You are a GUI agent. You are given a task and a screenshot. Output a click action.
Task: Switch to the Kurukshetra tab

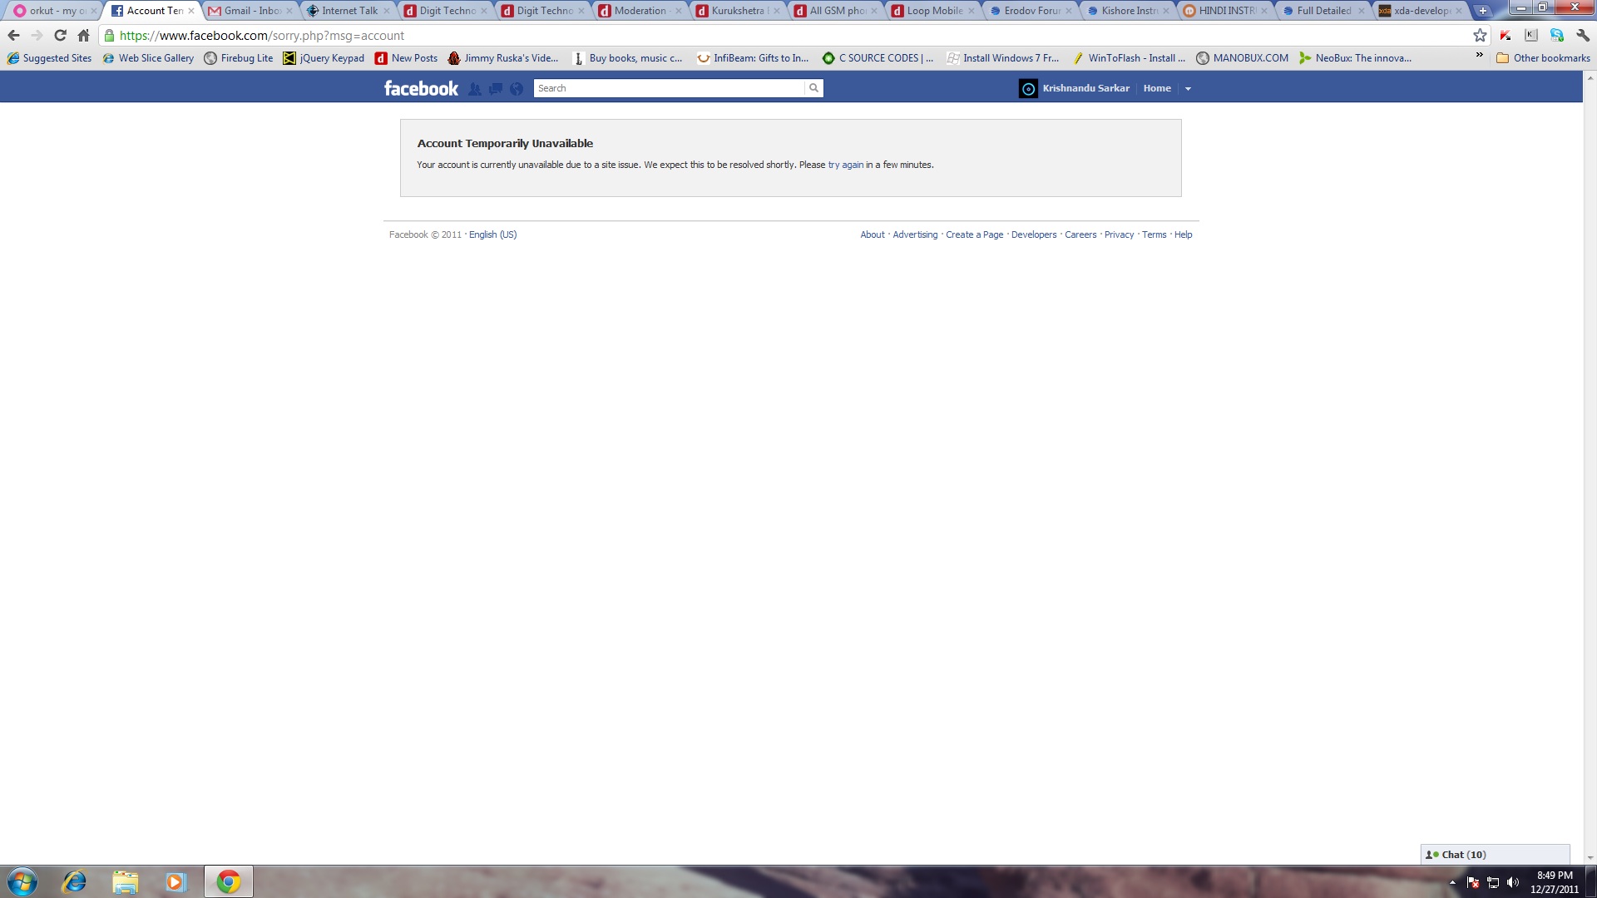(x=736, y=11)
